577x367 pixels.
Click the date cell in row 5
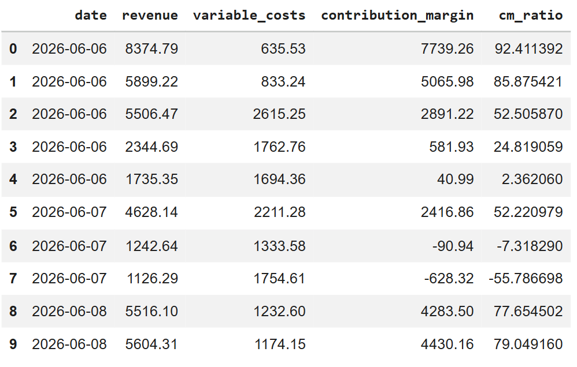click(x=69, y=212)
